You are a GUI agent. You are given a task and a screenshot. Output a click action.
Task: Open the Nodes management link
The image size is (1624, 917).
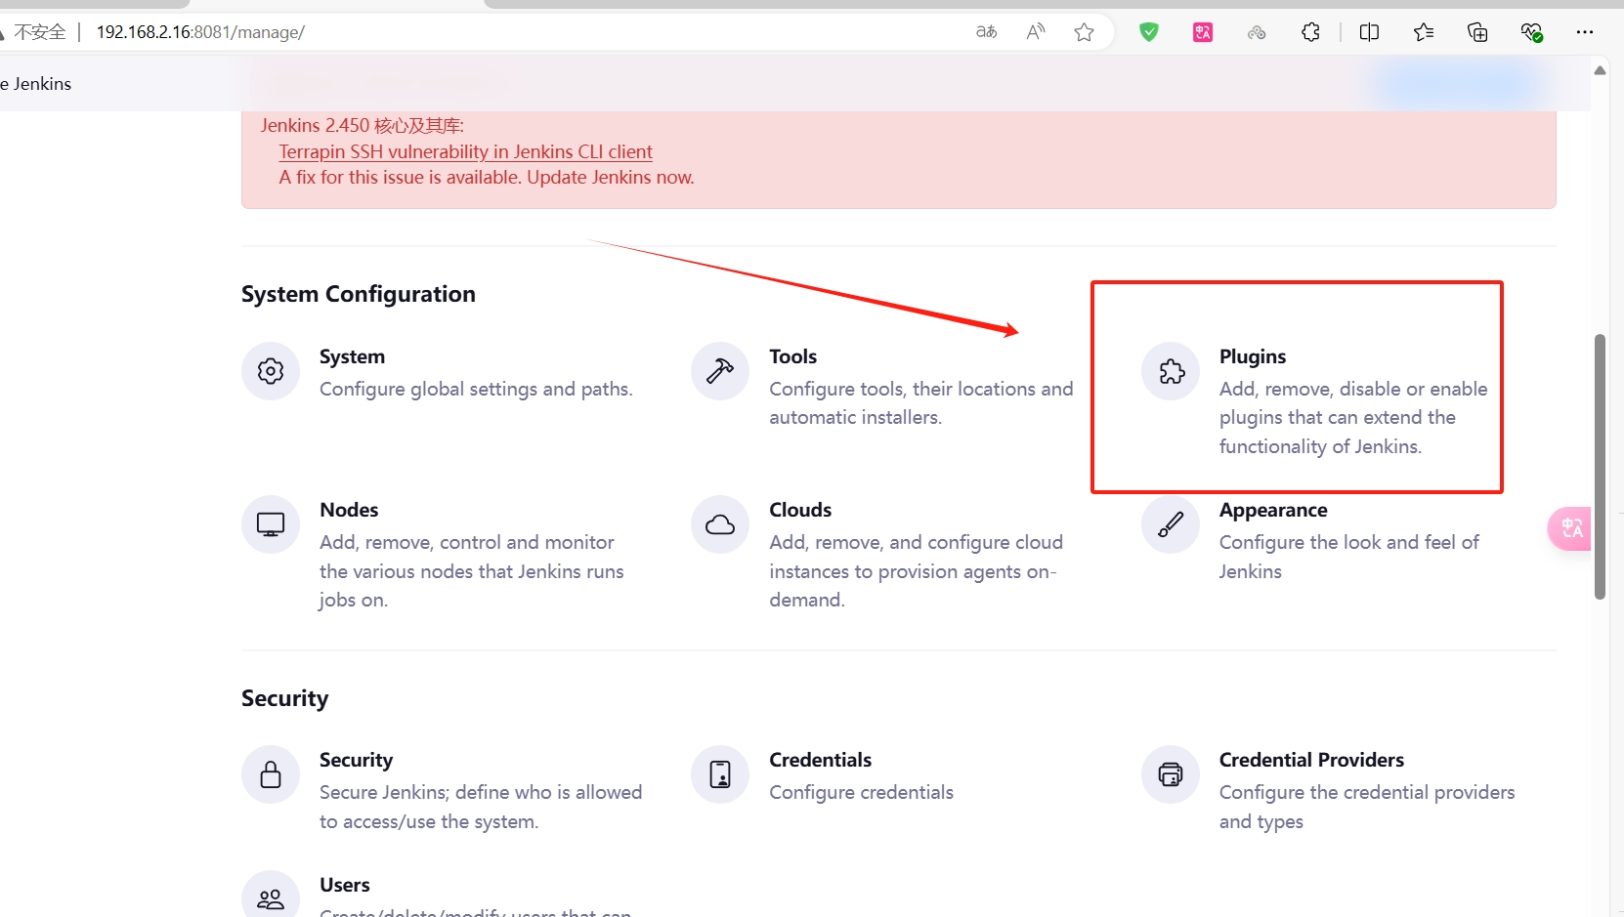349,510
